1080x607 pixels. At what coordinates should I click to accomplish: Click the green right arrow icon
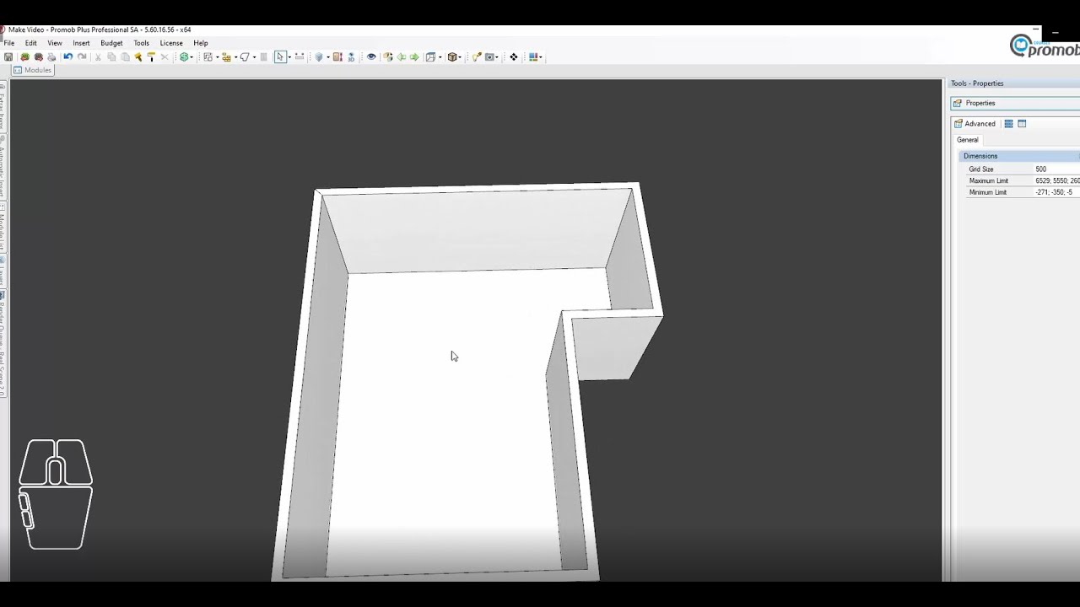(x=414, y=57)
